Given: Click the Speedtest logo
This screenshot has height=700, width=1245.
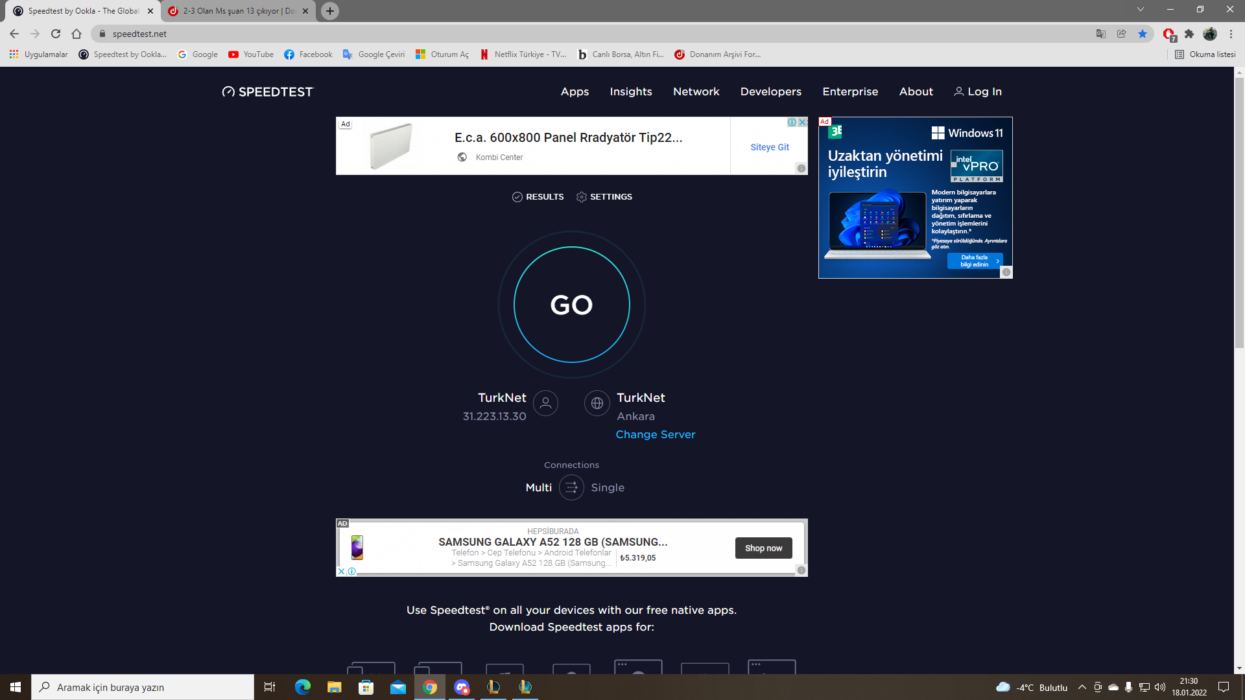Looking at the screenshot, I should (267, 92).
